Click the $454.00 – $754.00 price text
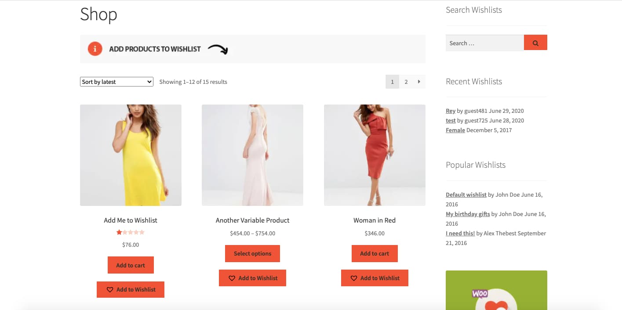 coord(252,233)
